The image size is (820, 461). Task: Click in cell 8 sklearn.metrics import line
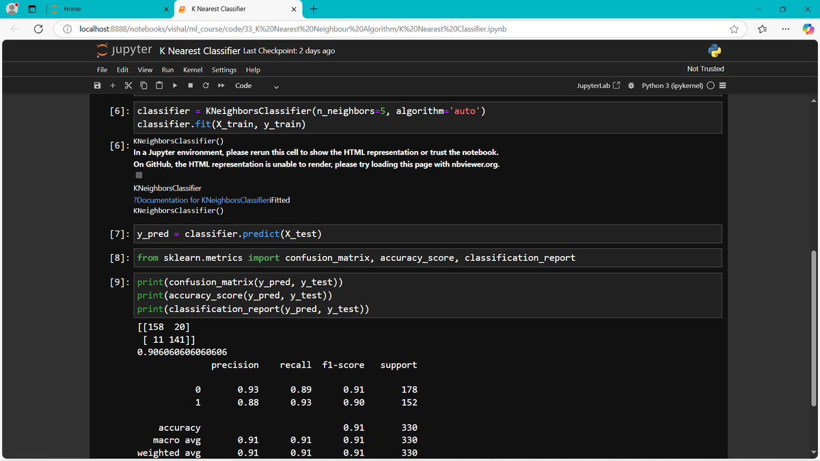(428, 257)
